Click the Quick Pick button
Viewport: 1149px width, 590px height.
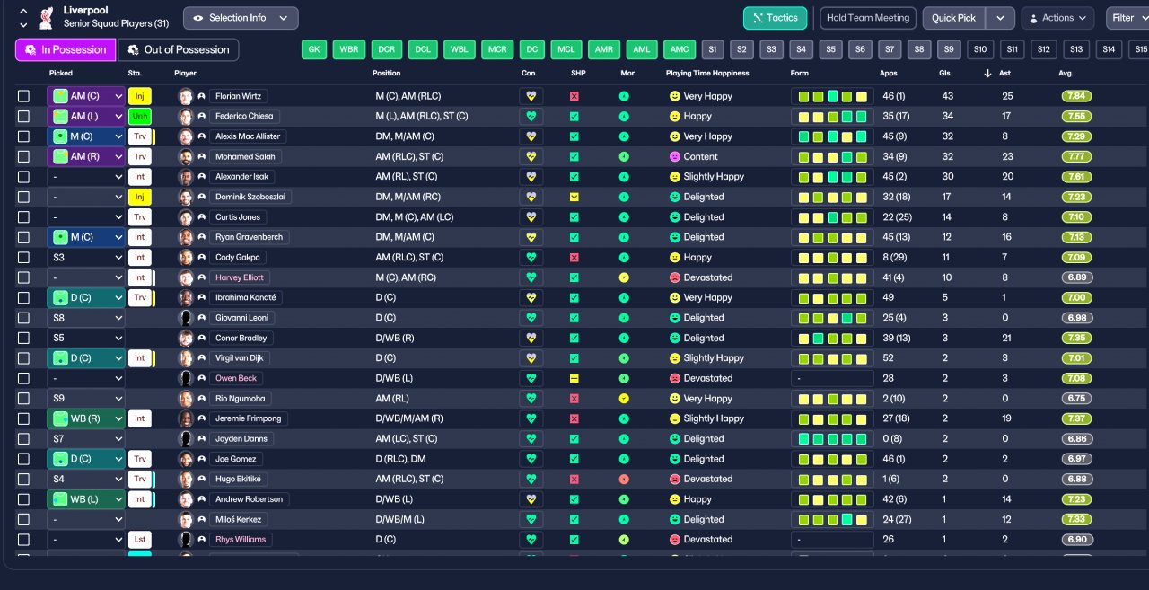pos(953,18)
